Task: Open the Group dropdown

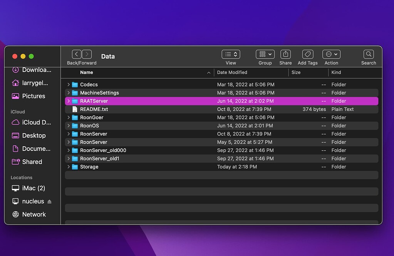Action: pos(265,54)
